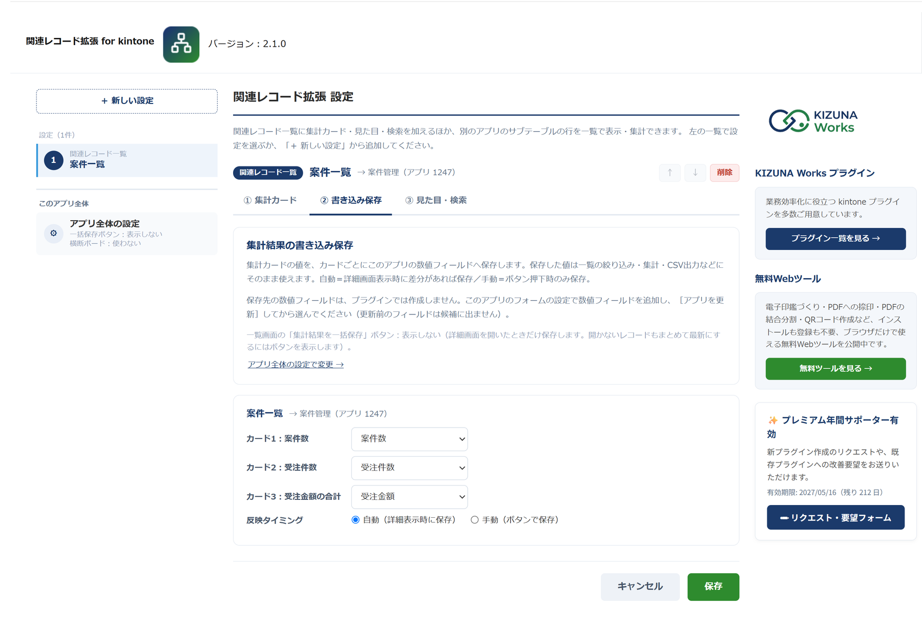The width and height of the screenshot is (922, 632).
Task: Click the numbered circle 1 badge
Action: (x=54, y=160)
